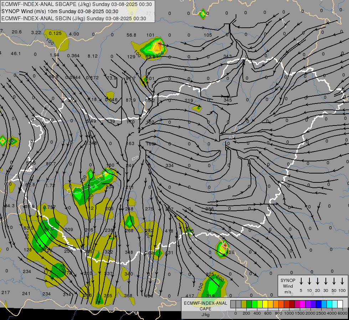Click the map value 8.12
The width and height of the screenshot is (349, 320).
tap(93, 56)
